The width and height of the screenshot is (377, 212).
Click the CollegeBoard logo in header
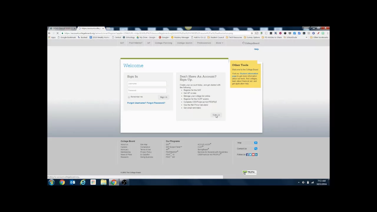[251, 43]
